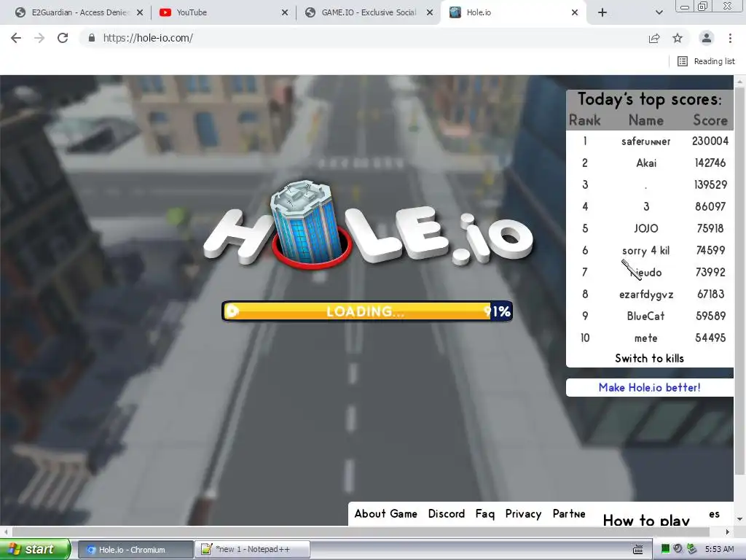Click the Name column header
Viewport: 746px width, 560px height.
click(645, 120)
